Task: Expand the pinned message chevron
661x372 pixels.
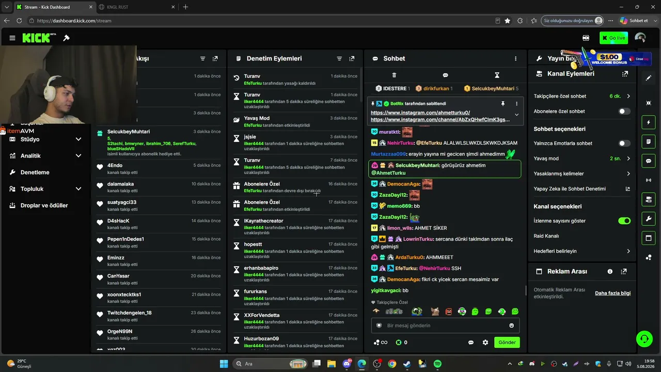Action: 516,115
